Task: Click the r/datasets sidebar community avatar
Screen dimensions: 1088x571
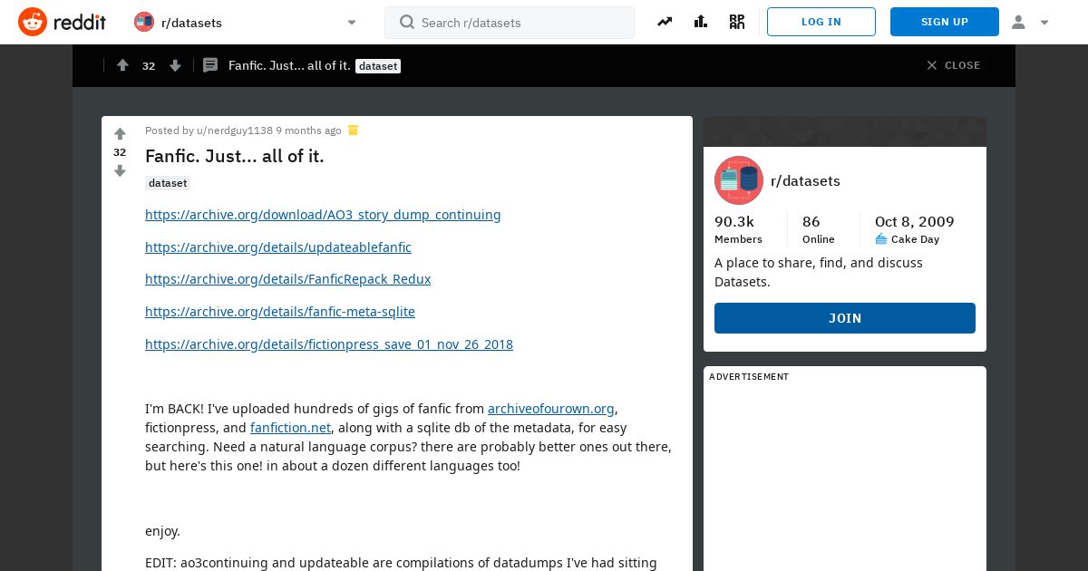Action: pos(739,180)
